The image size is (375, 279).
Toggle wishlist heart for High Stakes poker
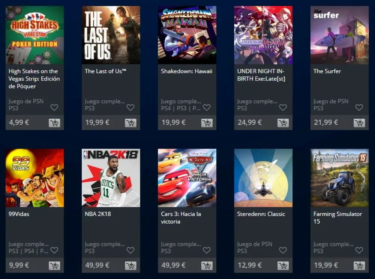pos(54,107)
